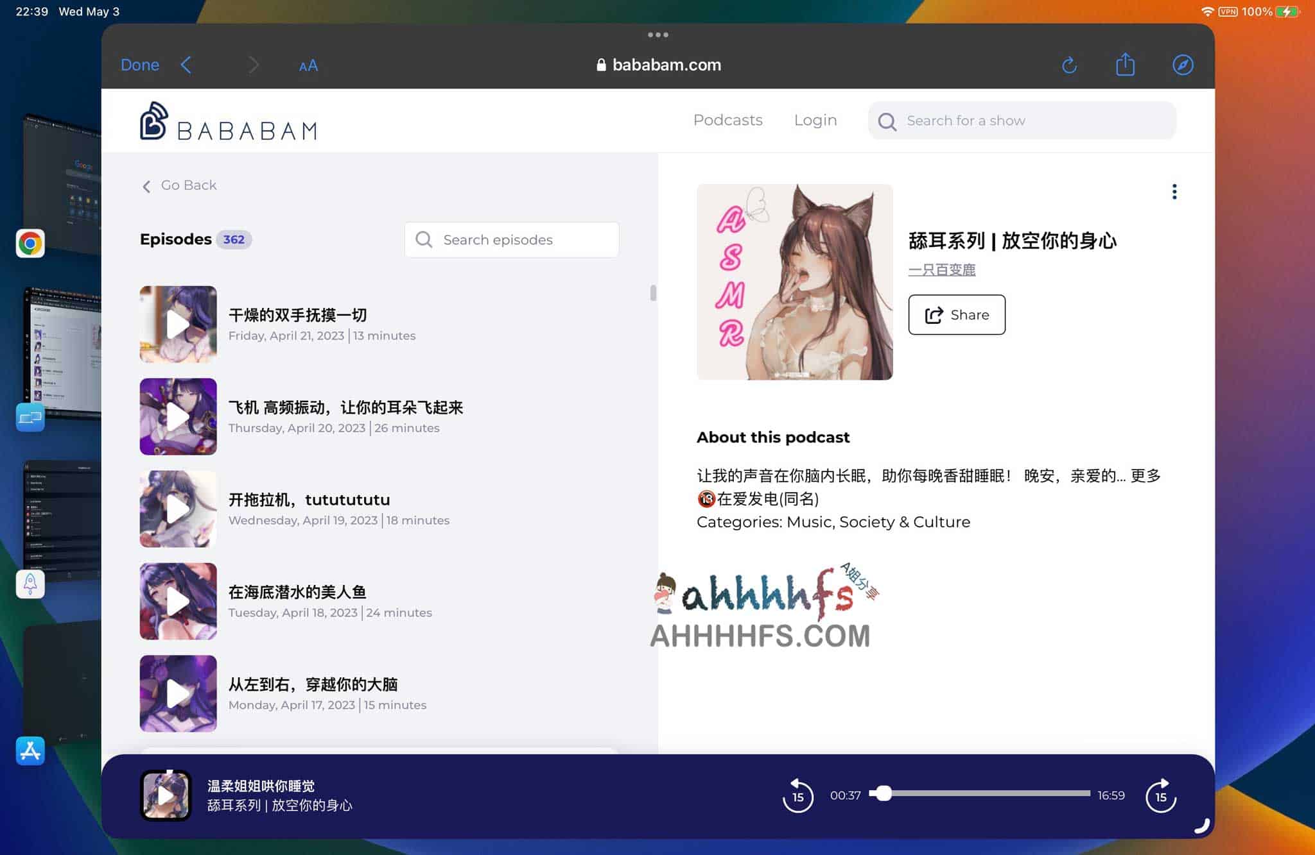
Task: Click the player subtitle 舔耳系列 | 放空你的身心
Action: click(279, 806)
